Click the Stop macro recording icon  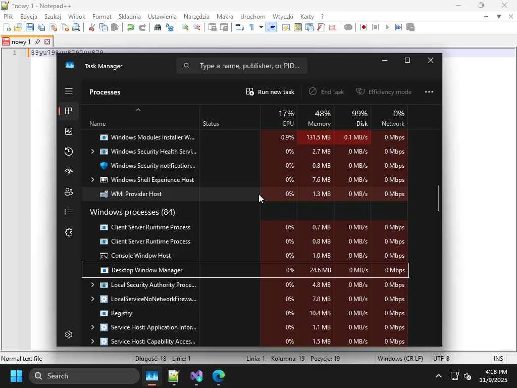pyautogui.click(x=375, y=27)
